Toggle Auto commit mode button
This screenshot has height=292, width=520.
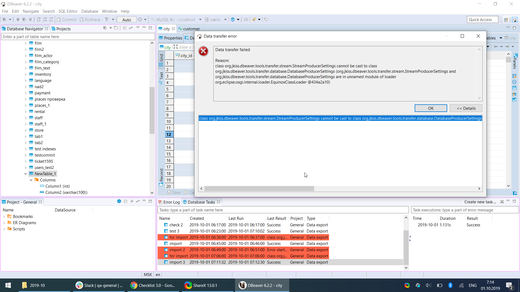126,19
